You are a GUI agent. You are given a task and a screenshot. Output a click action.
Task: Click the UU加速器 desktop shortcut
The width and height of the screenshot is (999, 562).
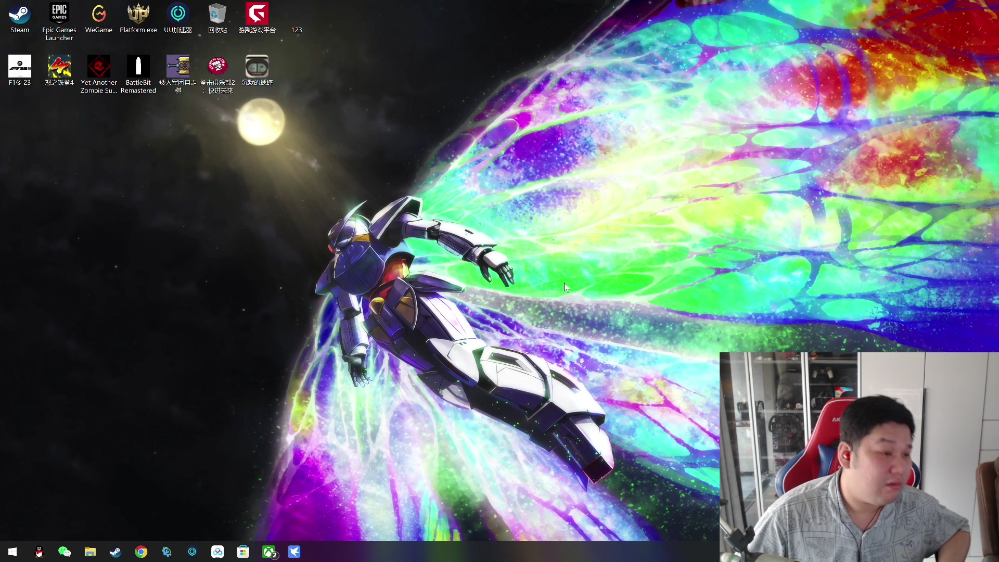(178, 19)
